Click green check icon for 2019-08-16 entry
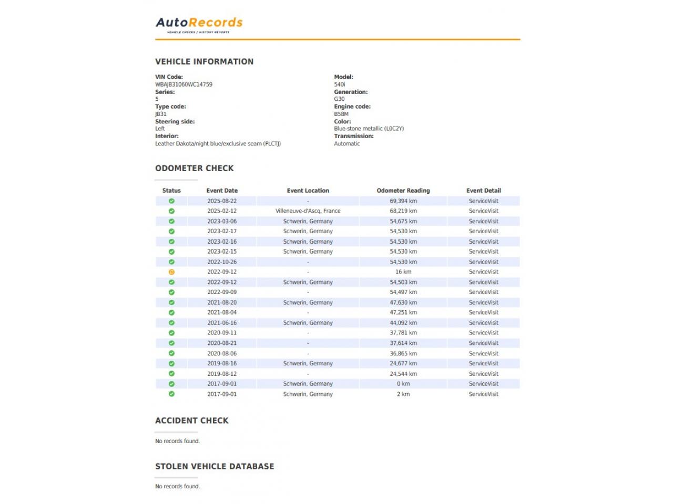 171,363
